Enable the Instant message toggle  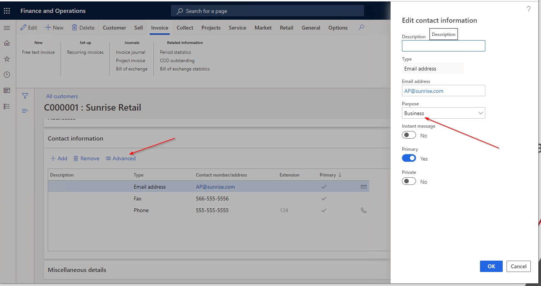409,135
